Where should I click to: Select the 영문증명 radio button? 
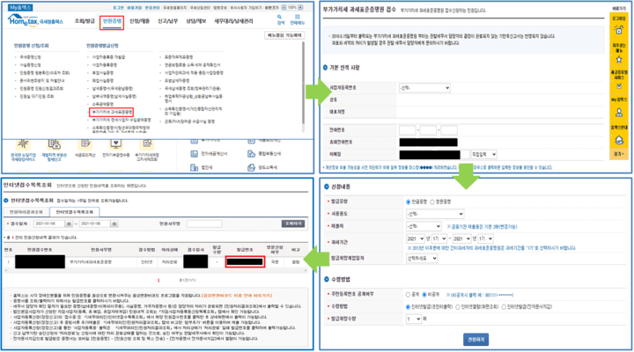432,202
